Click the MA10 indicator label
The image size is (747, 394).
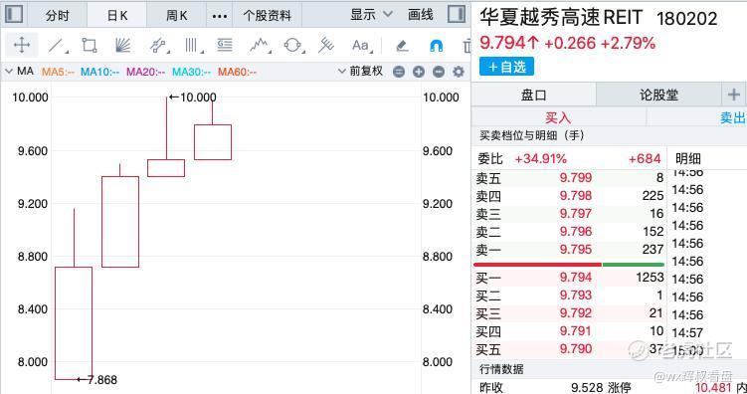click(x=100, y=72)
